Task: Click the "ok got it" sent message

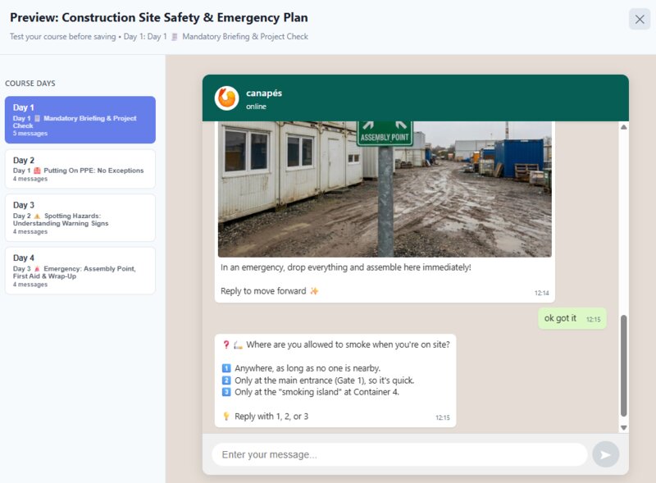Action: point(561,318)
